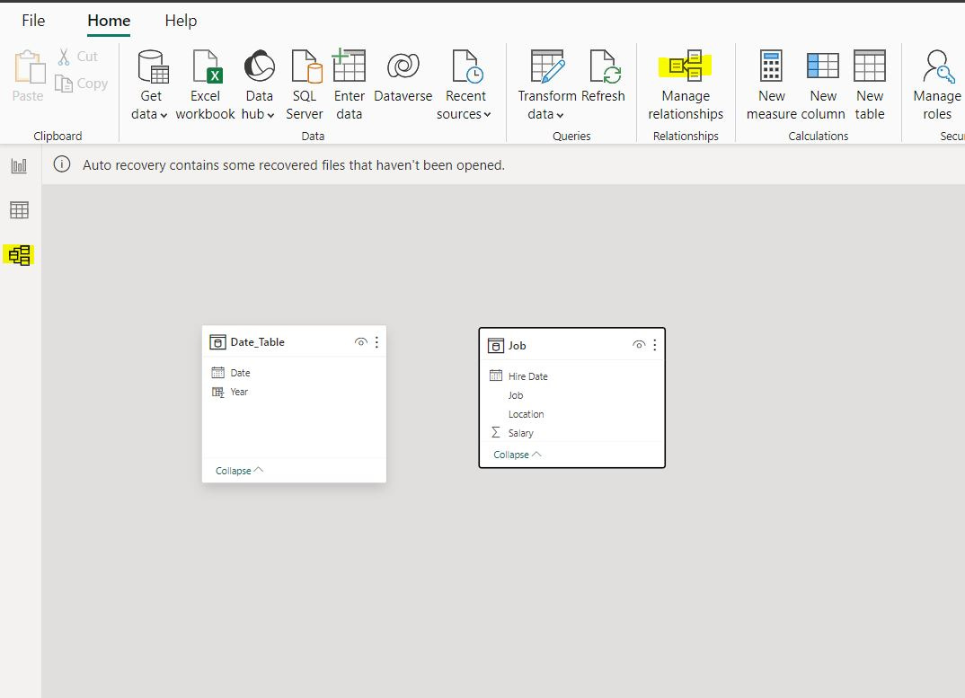Create a New table
The image size is (965, 698).
coord(870,85)
